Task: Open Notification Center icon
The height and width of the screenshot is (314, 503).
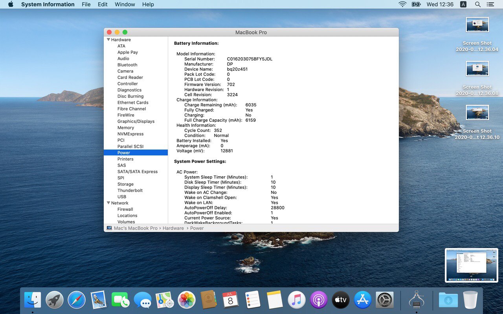Action: 490,4
